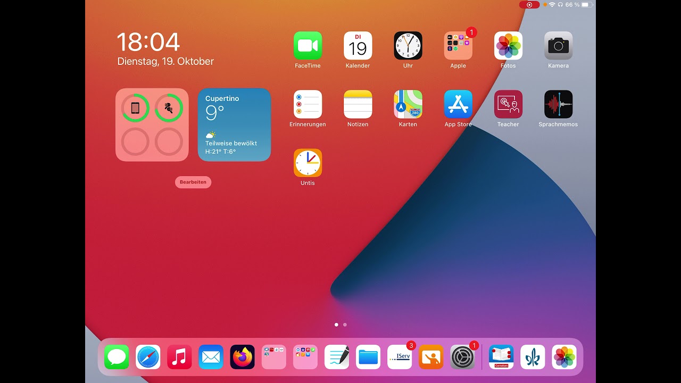Open the Untis app
This screenshot has width=681, height=383.
[308, 163]
